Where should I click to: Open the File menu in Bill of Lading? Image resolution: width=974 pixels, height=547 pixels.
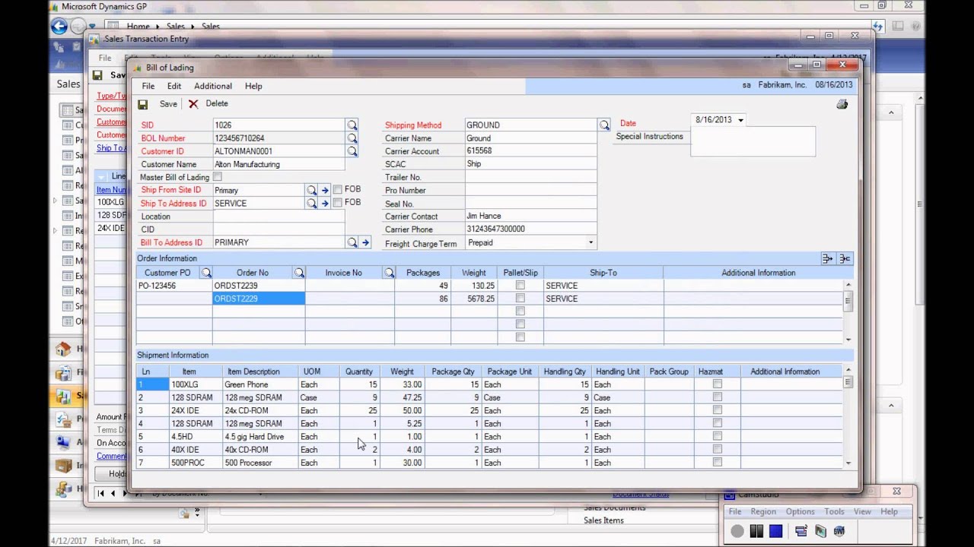coord(148,87)
